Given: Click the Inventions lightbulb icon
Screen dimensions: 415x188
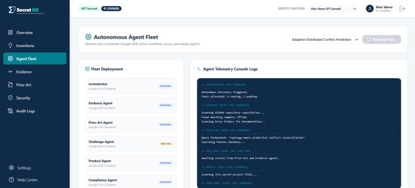Looking at the screenshot, I should (10, 45).
